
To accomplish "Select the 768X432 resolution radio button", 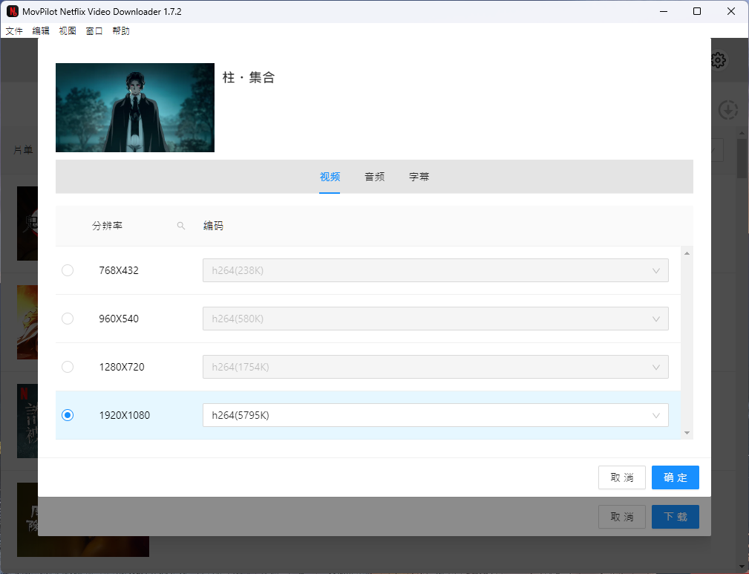I will 68,270.
